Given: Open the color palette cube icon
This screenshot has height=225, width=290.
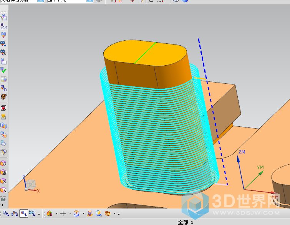Looking at the screenshot, I should click(x=3, y=152).
